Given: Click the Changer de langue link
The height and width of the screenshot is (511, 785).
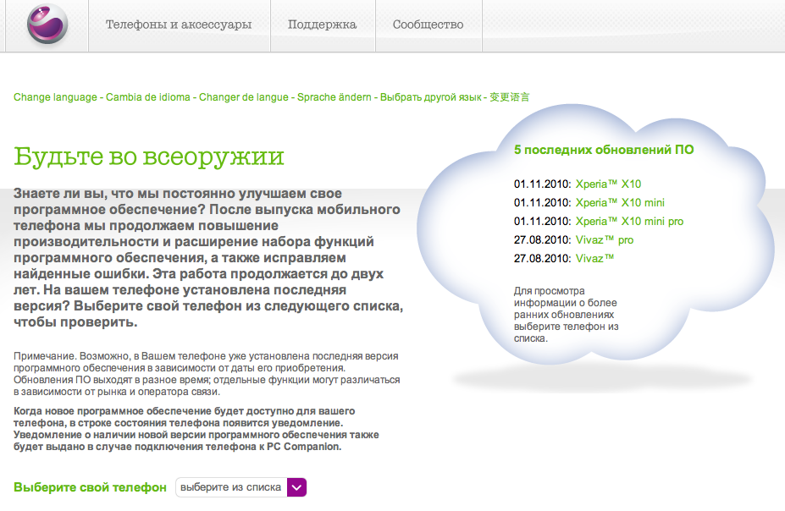Looking at the screenshot, I should coord(243,97).
